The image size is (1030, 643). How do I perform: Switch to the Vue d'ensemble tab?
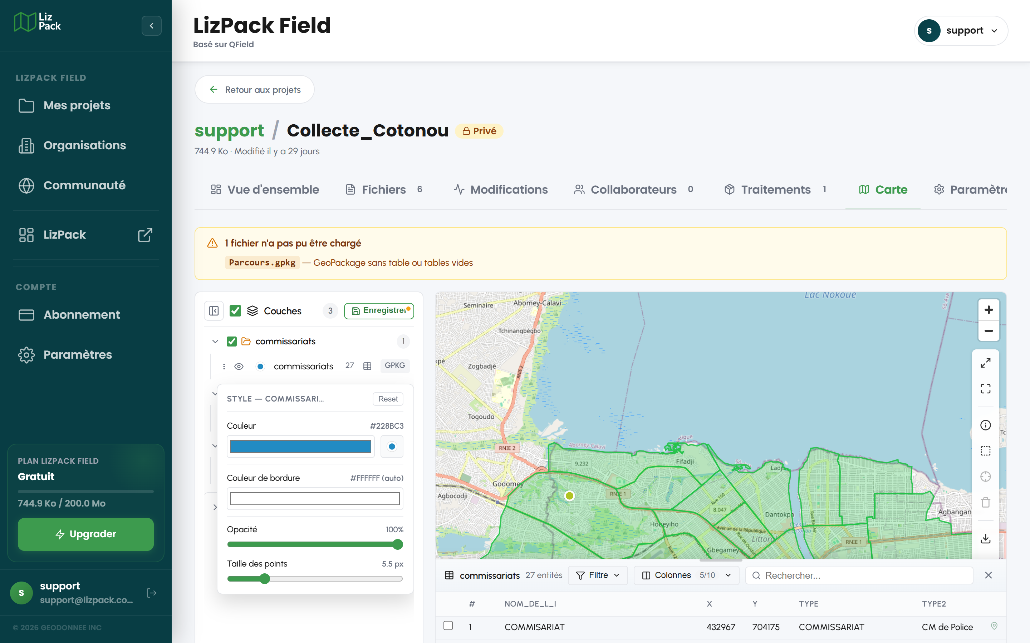(x=265, y=190)
